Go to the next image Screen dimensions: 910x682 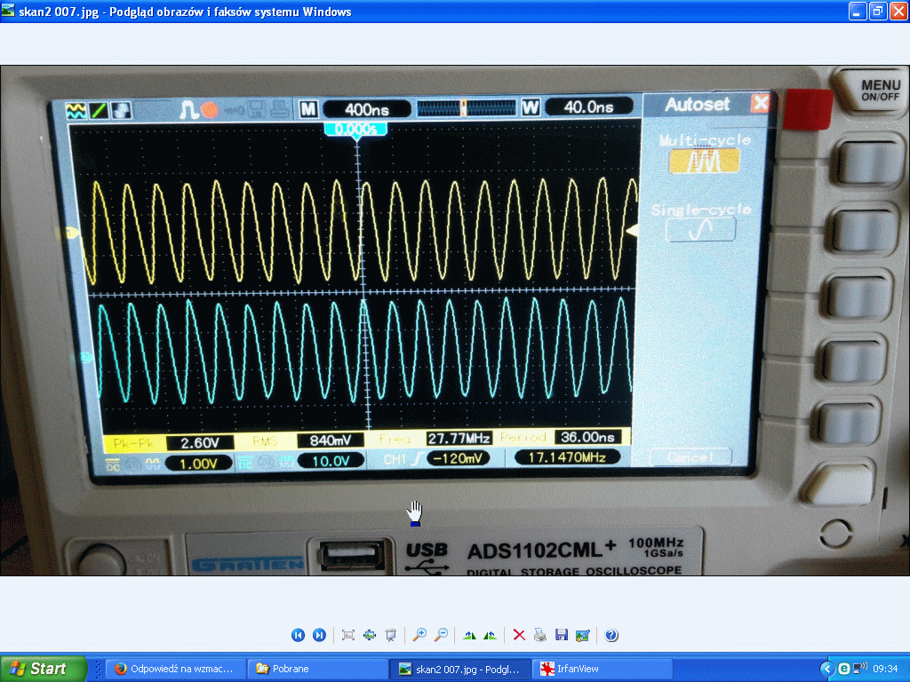(319, 635)
